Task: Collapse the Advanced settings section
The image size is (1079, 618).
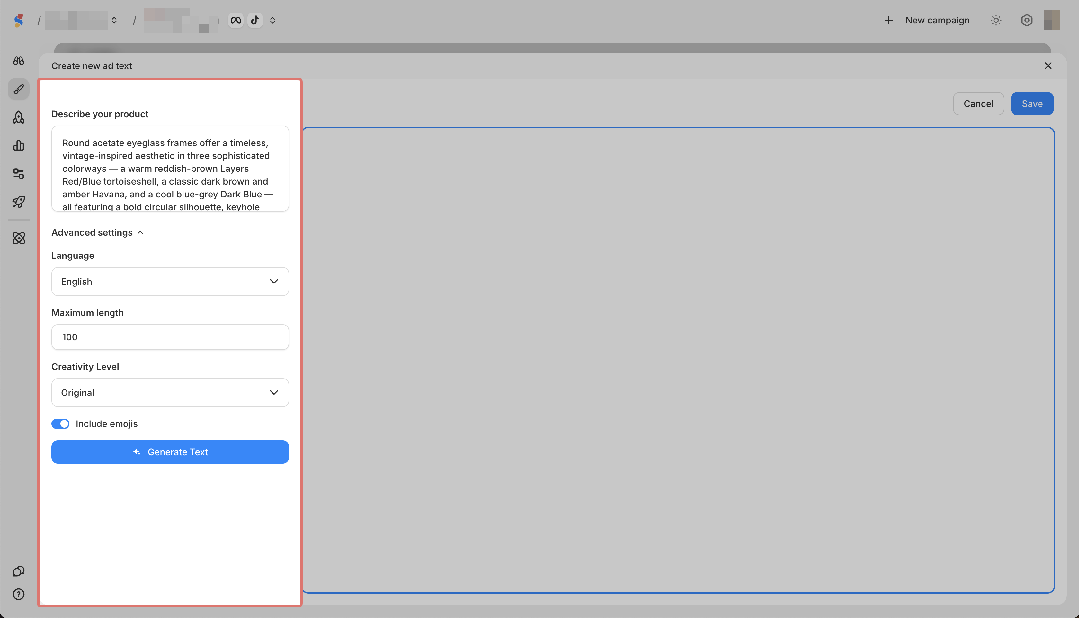Action: (98, 233)
